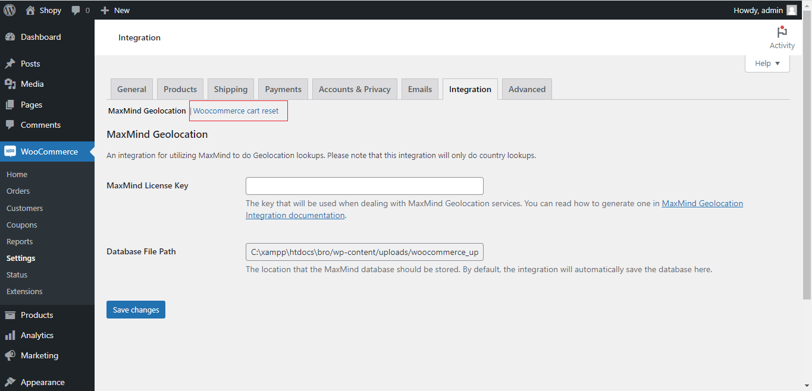Open MaxMind Geolocation Integration documentation link
This screenshot has width=812, height=391.
tap(494, 209)
